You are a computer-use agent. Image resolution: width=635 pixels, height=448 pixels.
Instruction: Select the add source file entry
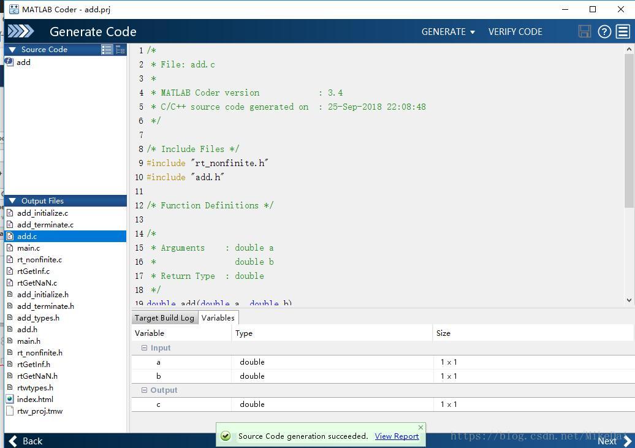pos(23,62)
